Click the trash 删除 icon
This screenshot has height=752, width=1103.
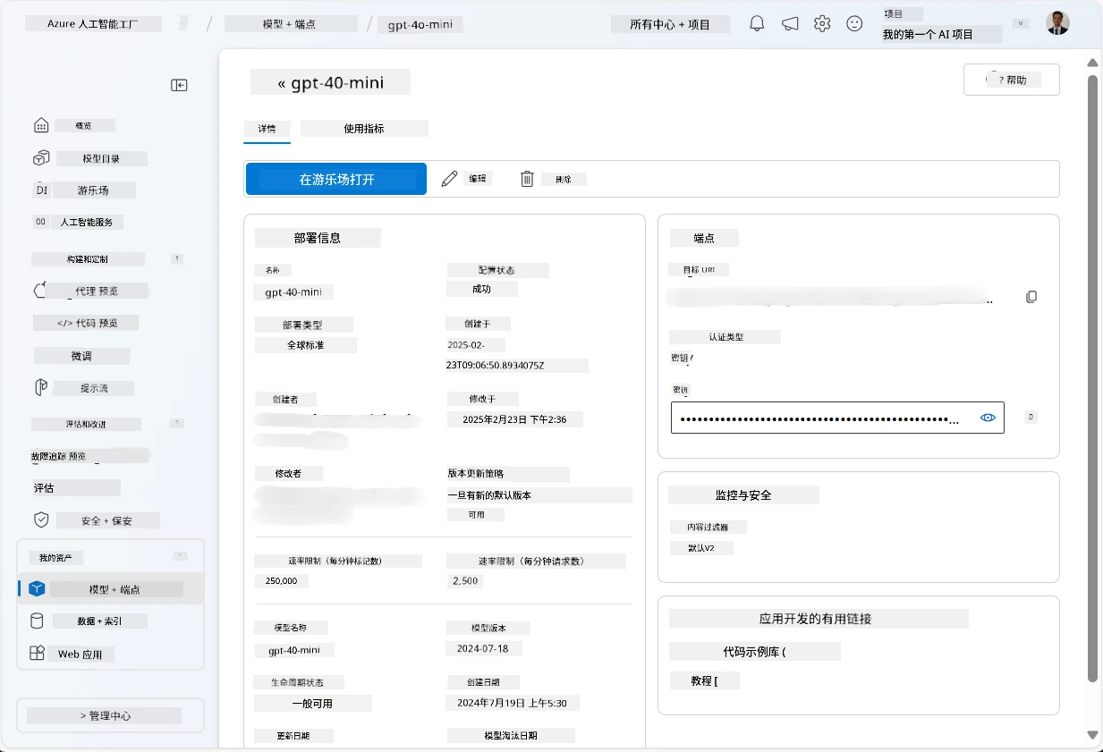tap(527, 179)
